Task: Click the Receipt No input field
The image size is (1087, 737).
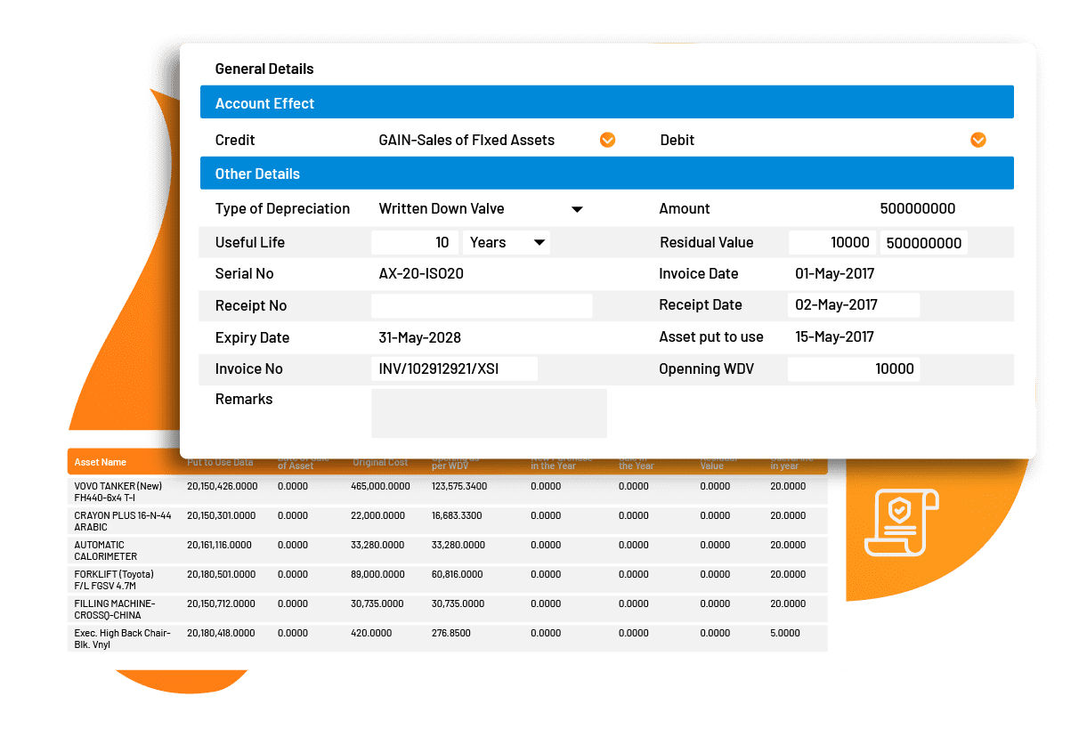Action: click(x=481, y=305)
